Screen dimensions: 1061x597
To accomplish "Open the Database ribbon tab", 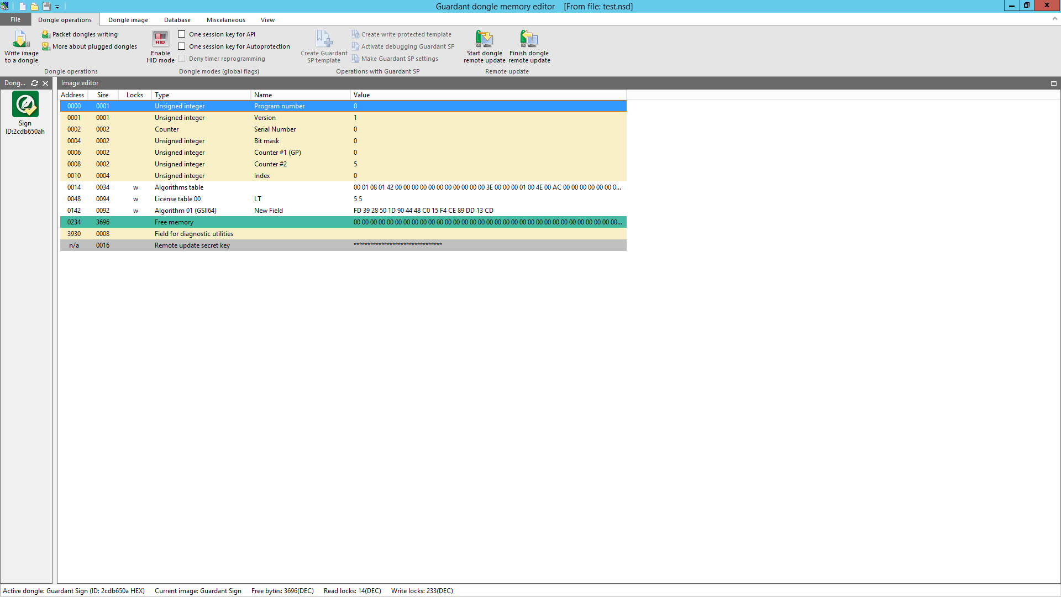I will [x=177, y=20].
